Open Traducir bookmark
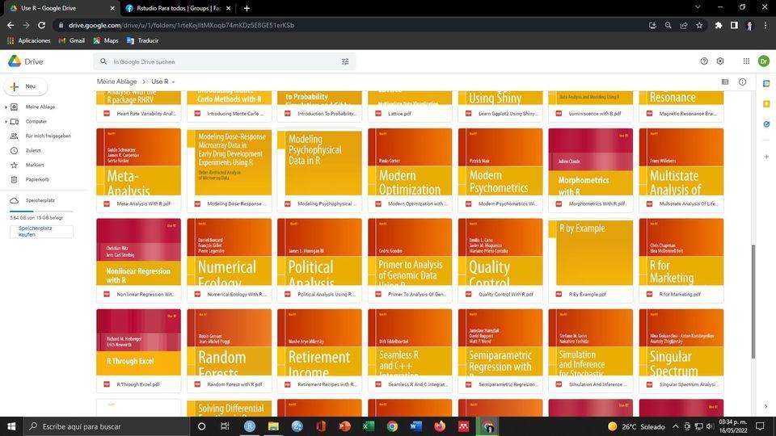 (x=142, y=40)
